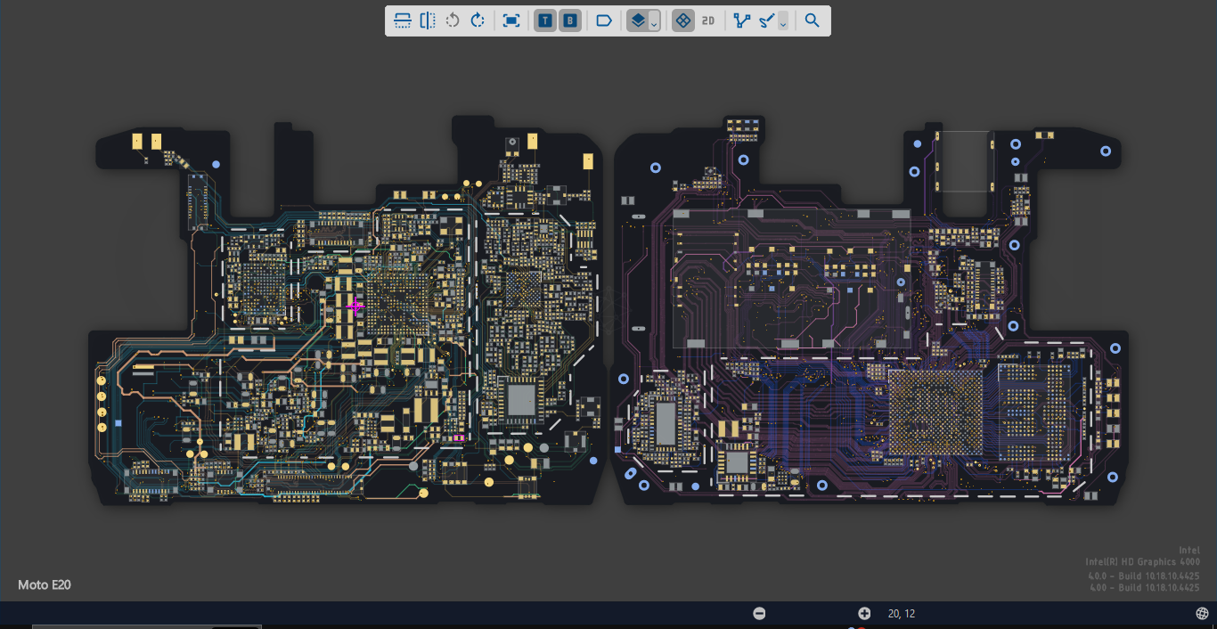1217x629 pixels.
Task: Flip the board vertically
Action: click(403, 20)
